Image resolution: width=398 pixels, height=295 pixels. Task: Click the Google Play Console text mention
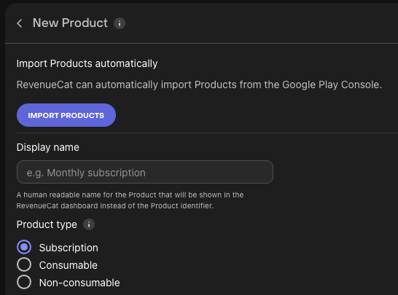pos(332,84)
